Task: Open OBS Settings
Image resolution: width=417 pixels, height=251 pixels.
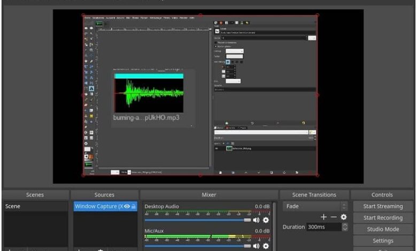Action: pyautogui.click(x=383, y=241)
